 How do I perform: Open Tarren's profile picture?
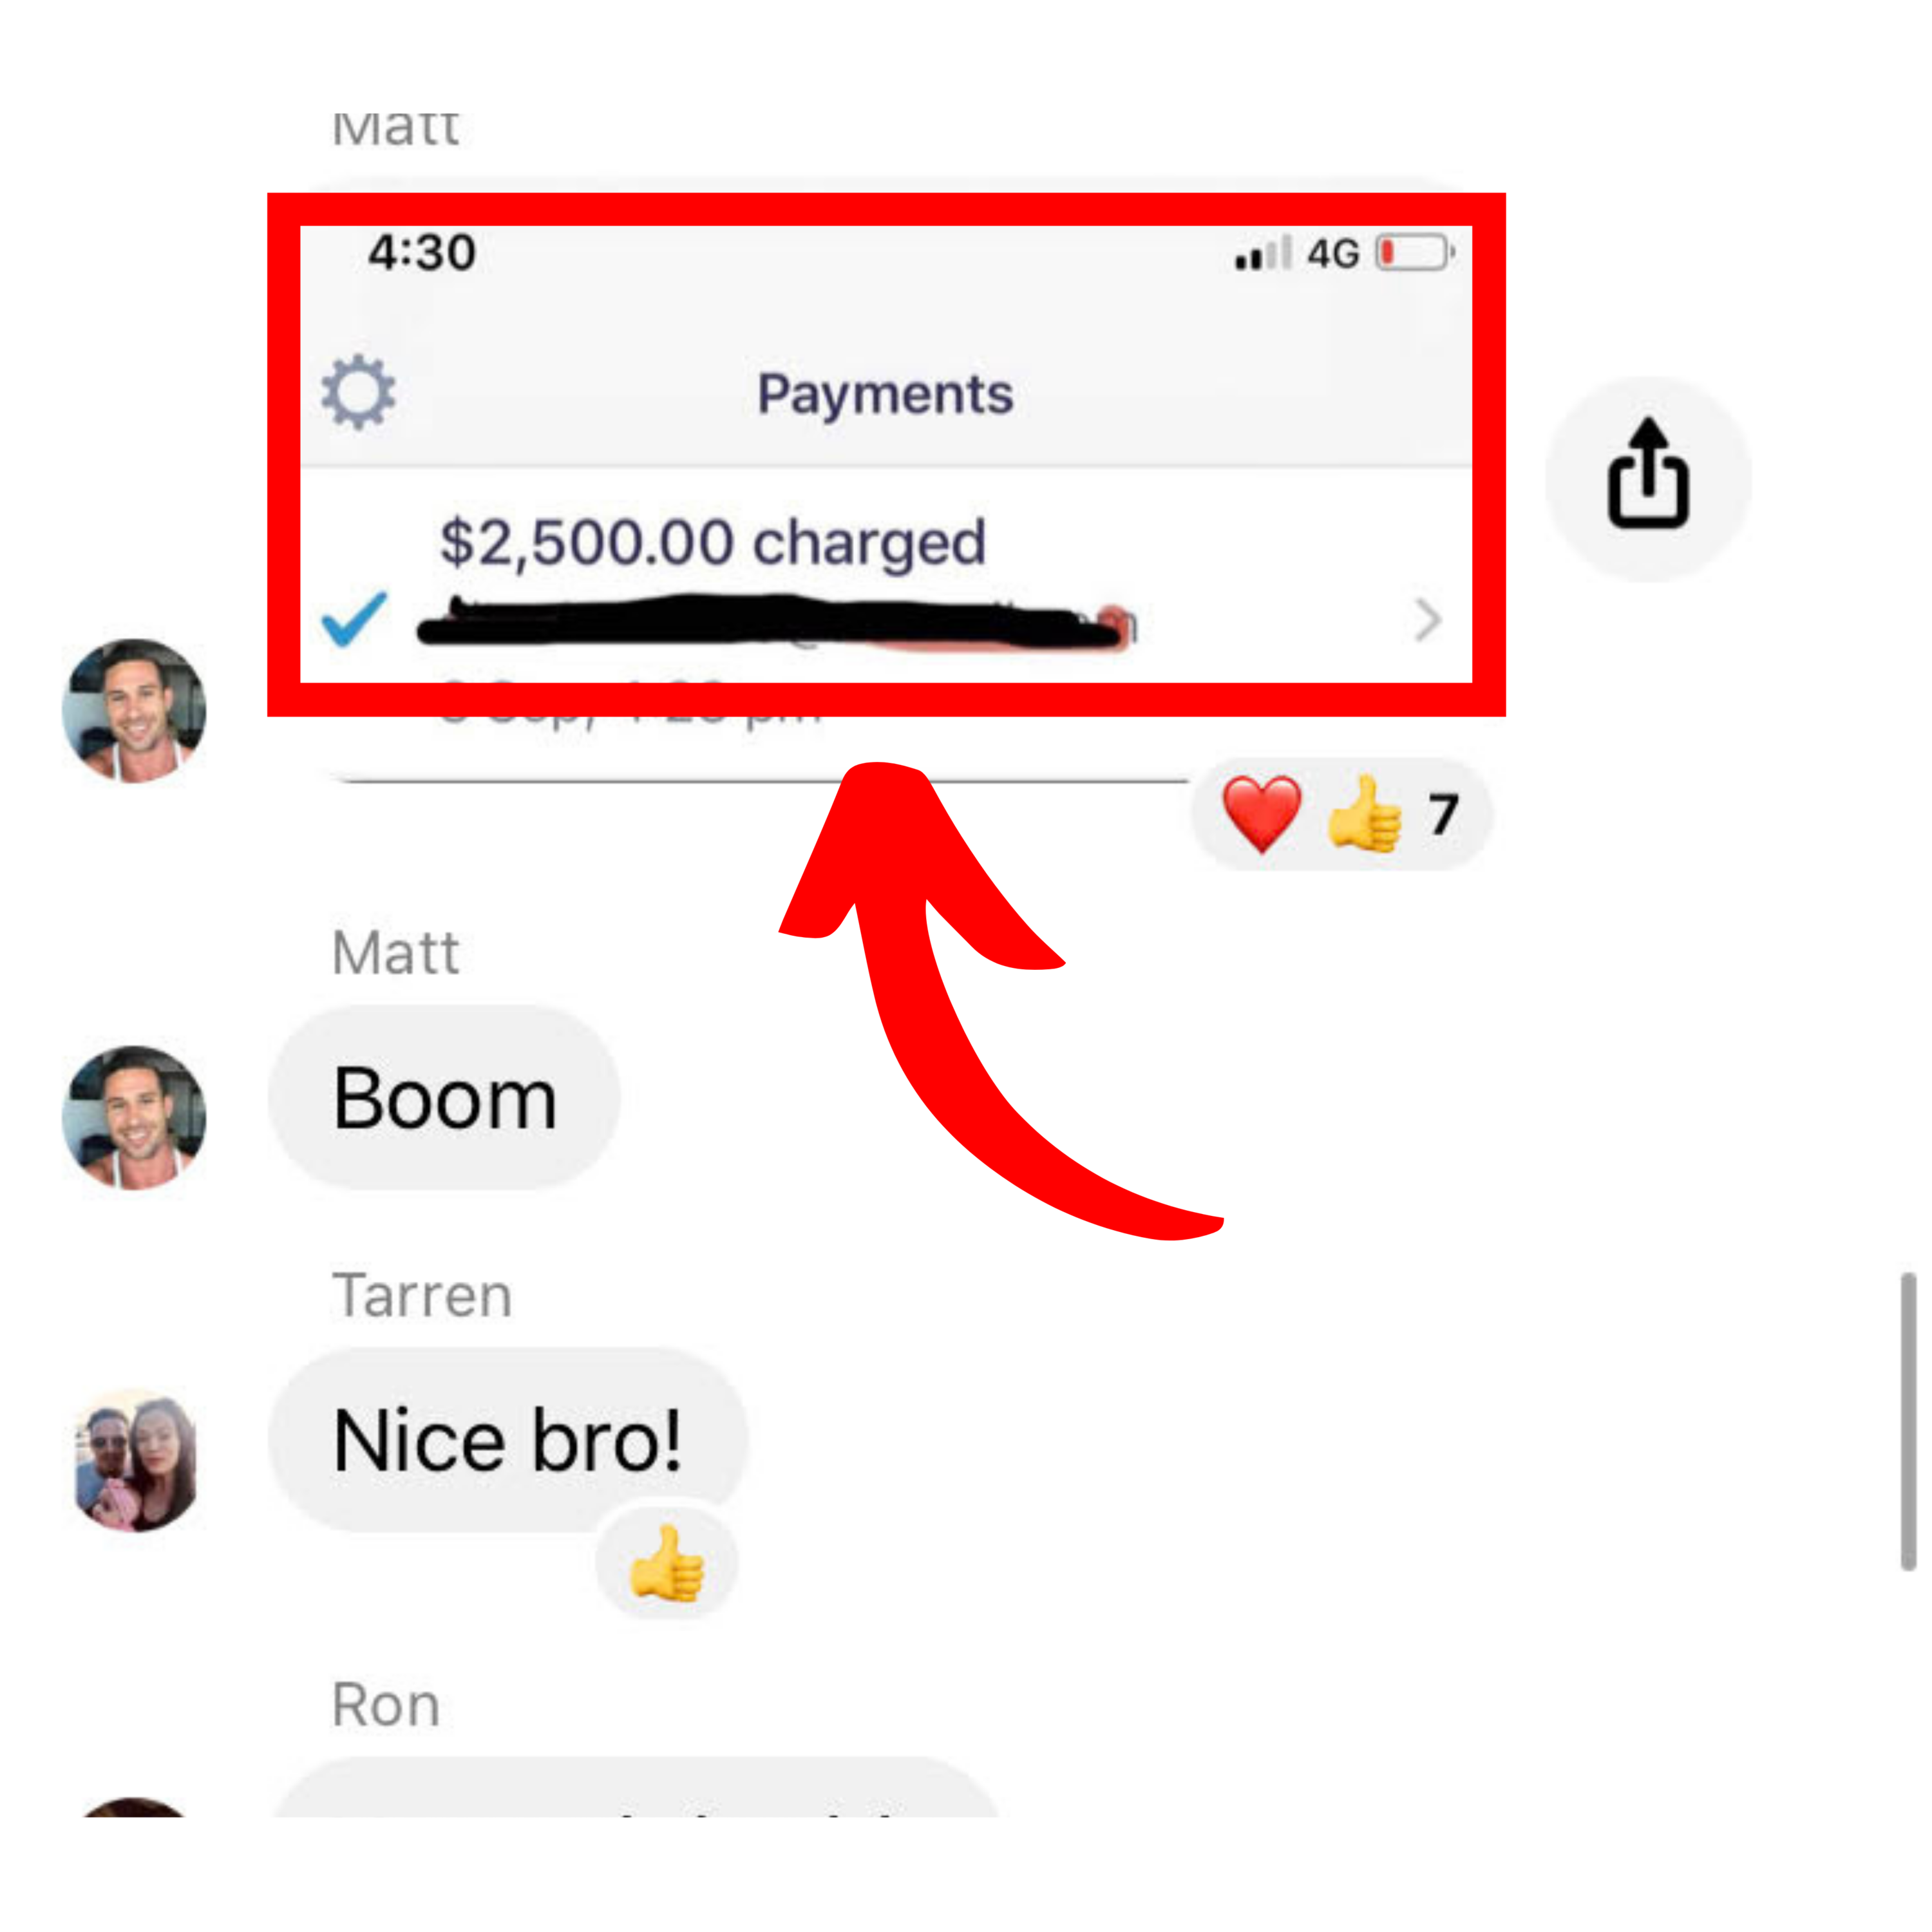click(134, 1460)
